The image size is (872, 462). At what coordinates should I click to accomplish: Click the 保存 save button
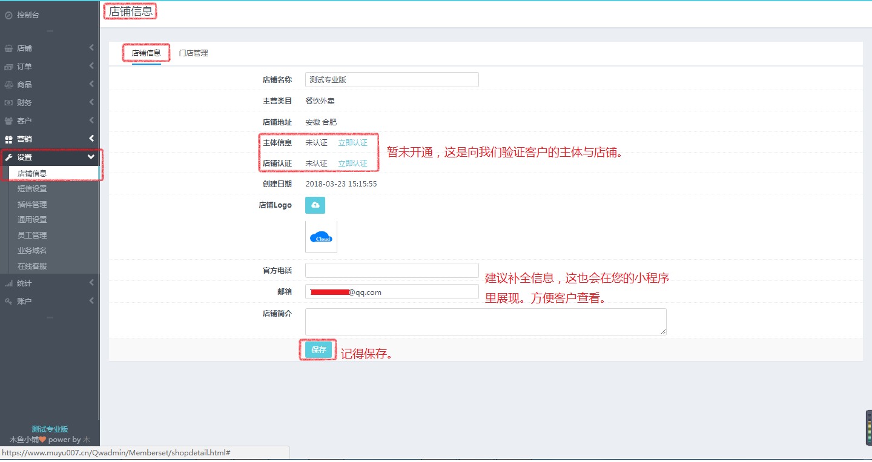[319, 350]
